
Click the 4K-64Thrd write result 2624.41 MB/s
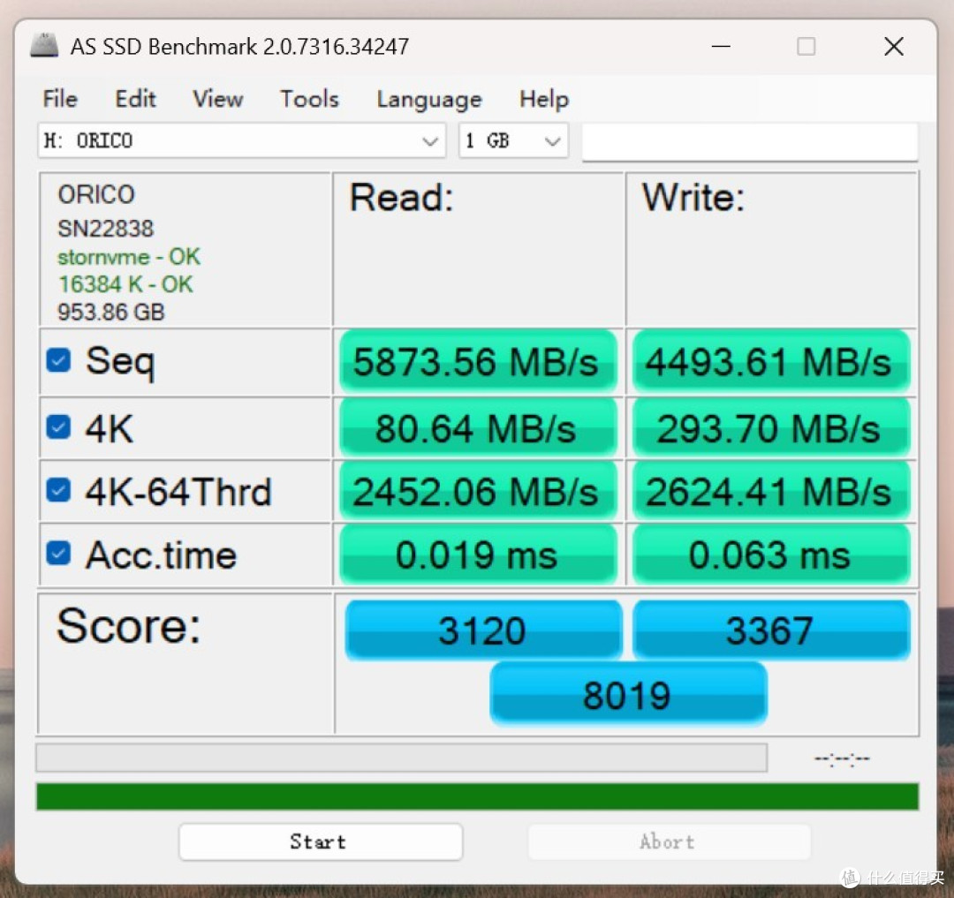(771, 491)
